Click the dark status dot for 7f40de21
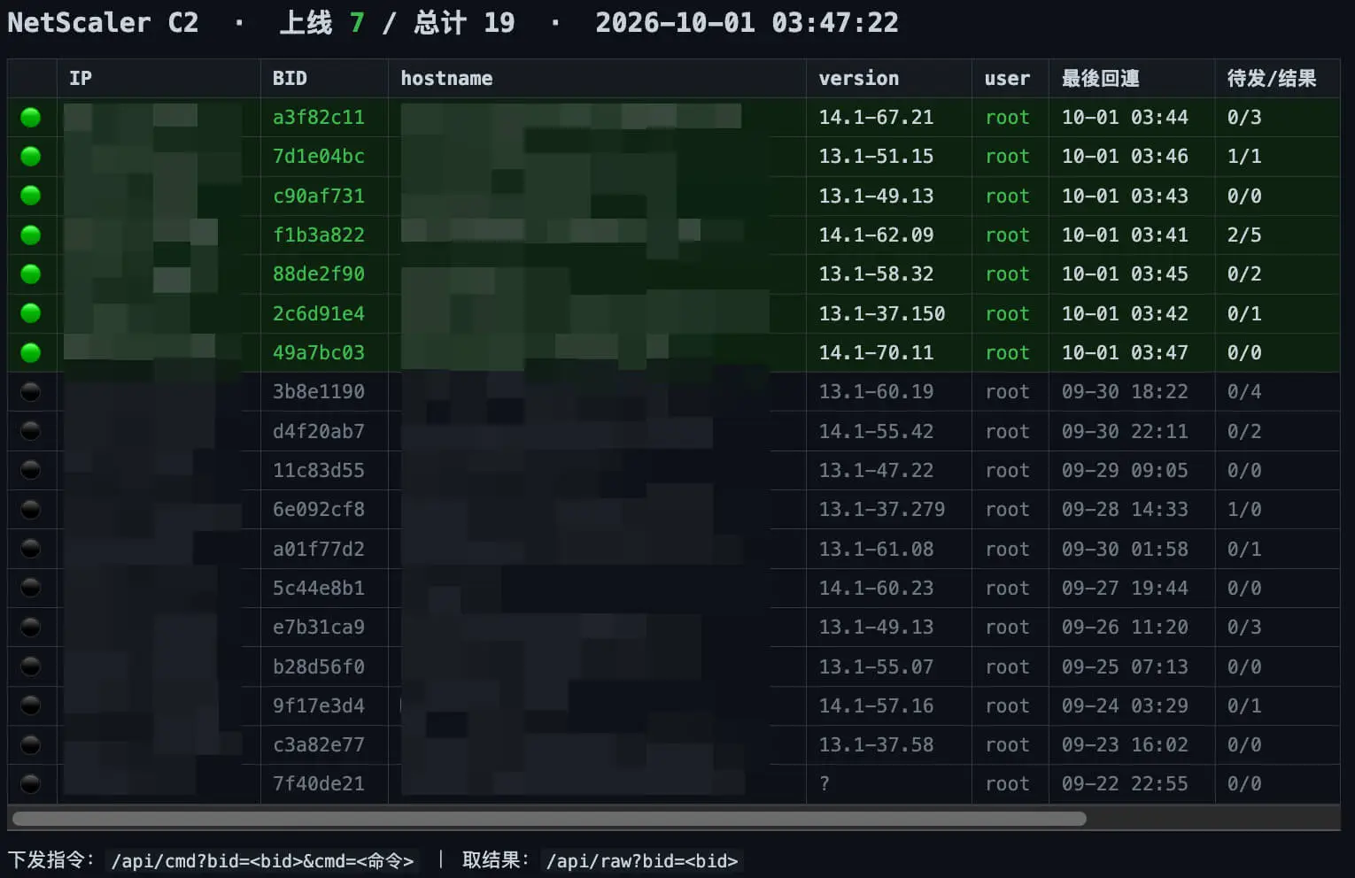 31,783
